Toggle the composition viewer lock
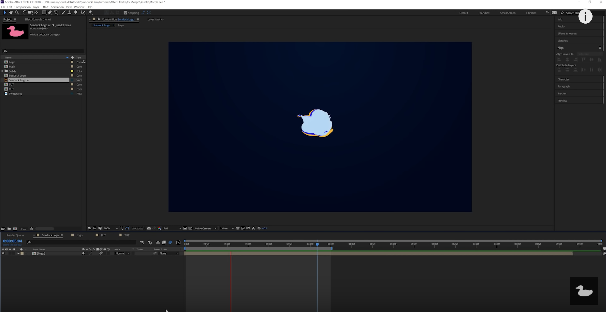 (99, 19)
